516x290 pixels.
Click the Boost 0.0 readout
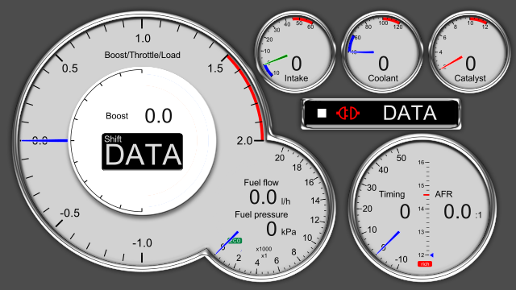(158, 116)
